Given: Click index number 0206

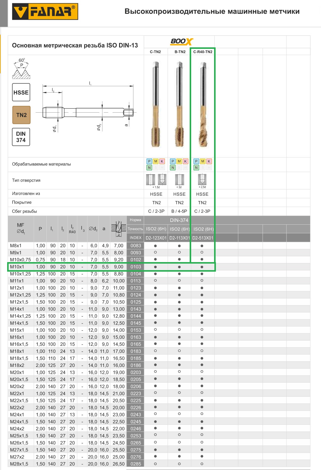Looking at the screenshot, I should [x=135, y=387].
